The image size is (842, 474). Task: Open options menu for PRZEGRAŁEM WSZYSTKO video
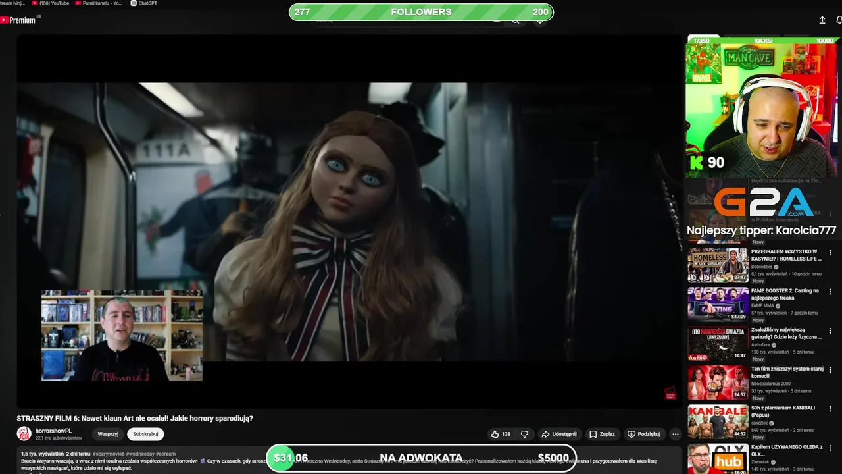[x=830, y=253]
